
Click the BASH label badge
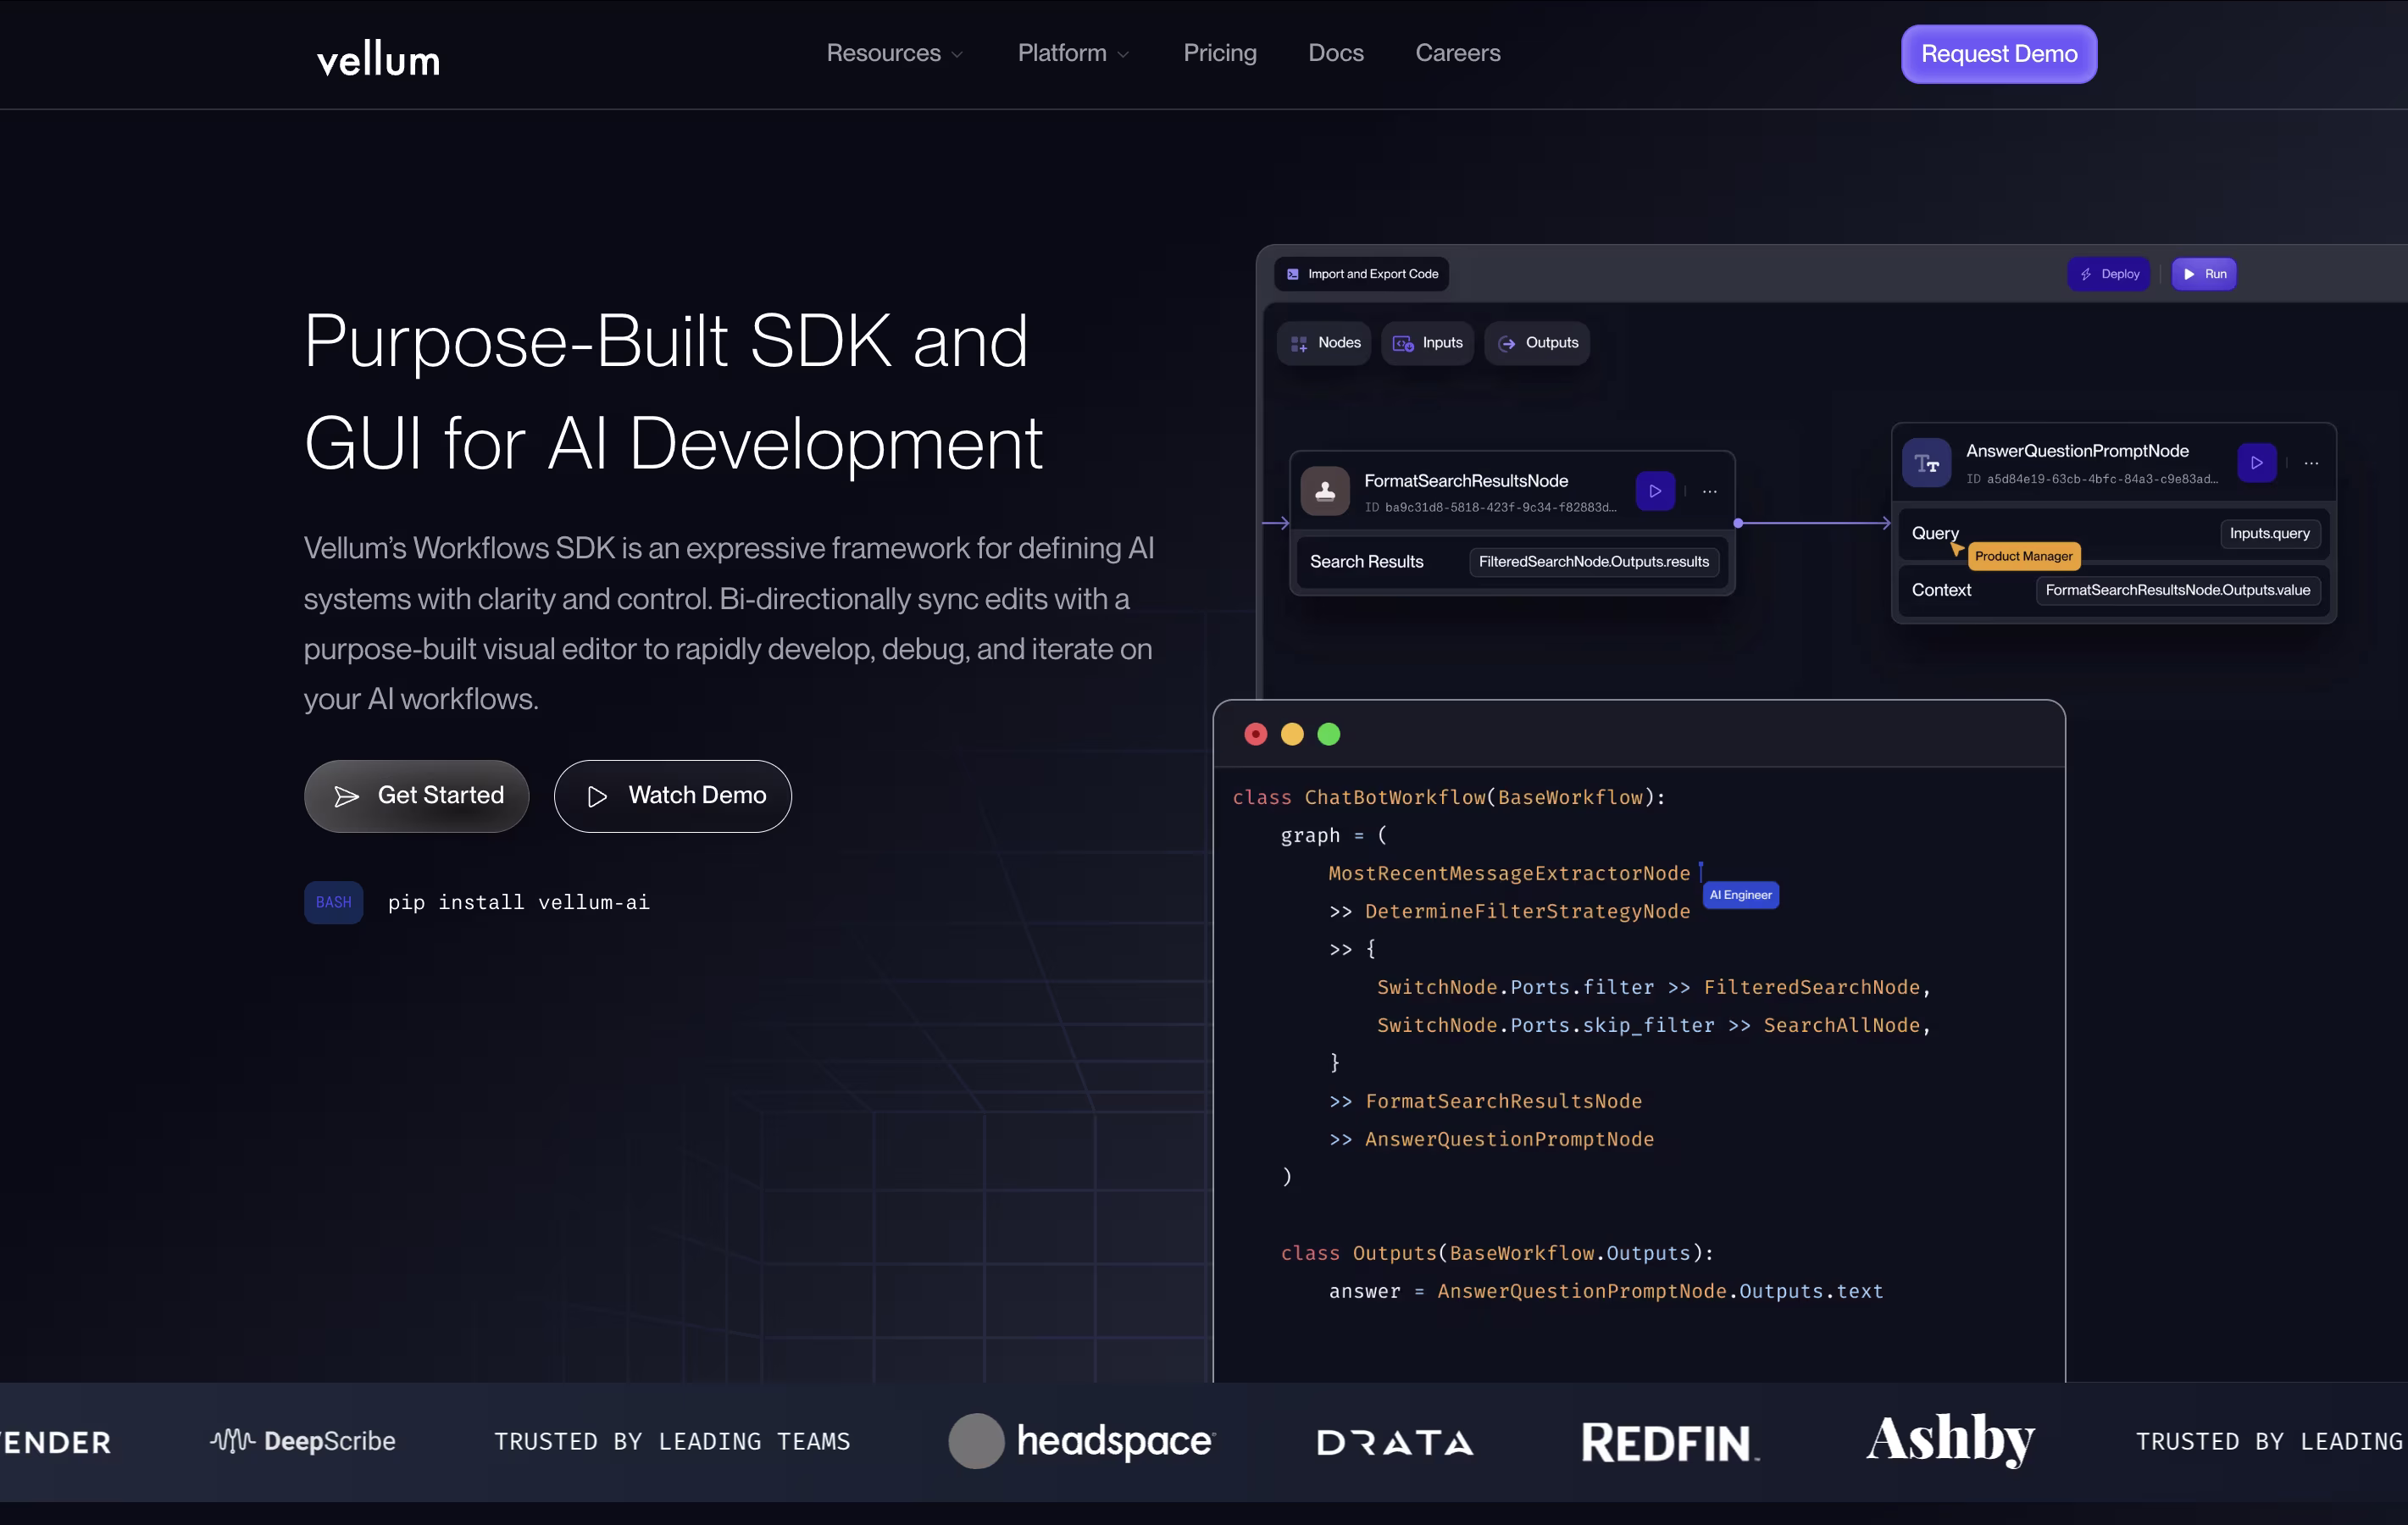[333, 902]
